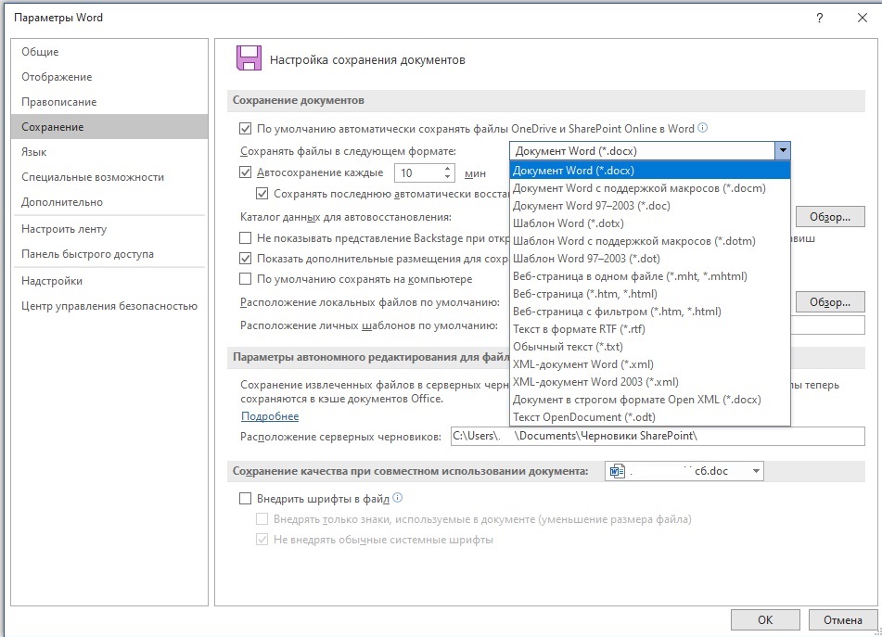Choose 'Обычный текст (*.txt)' format
Viewport: 882px width, 637px height.
[650, 347]
